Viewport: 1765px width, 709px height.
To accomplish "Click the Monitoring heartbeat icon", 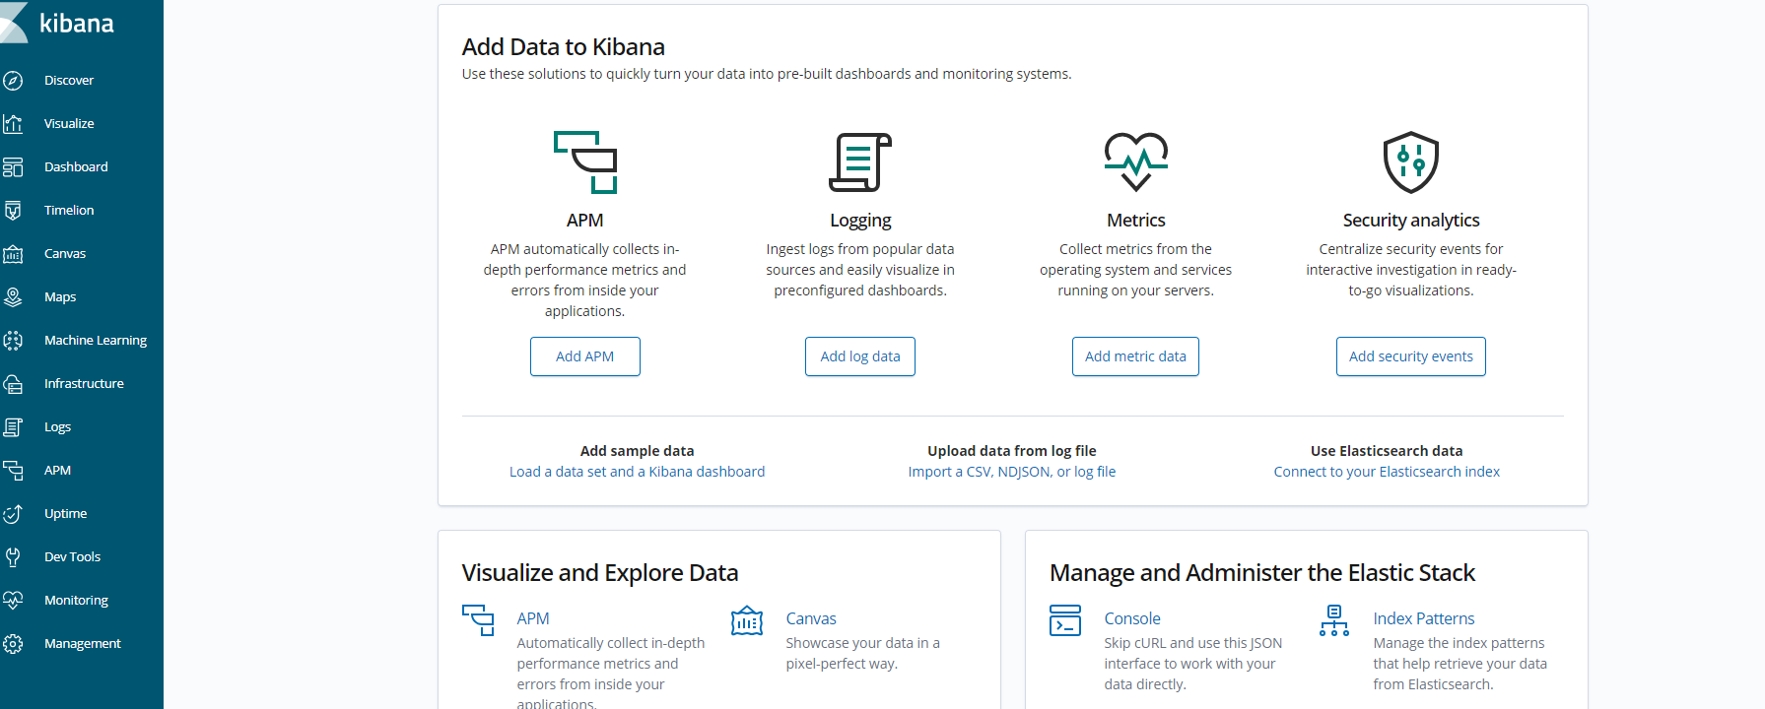I will tap(13, 601).
